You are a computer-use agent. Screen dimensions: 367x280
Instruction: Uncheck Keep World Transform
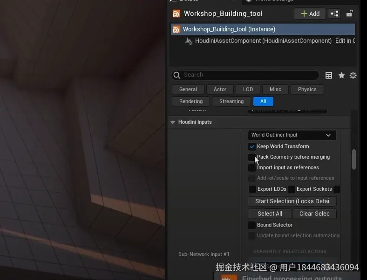point(252,147)
